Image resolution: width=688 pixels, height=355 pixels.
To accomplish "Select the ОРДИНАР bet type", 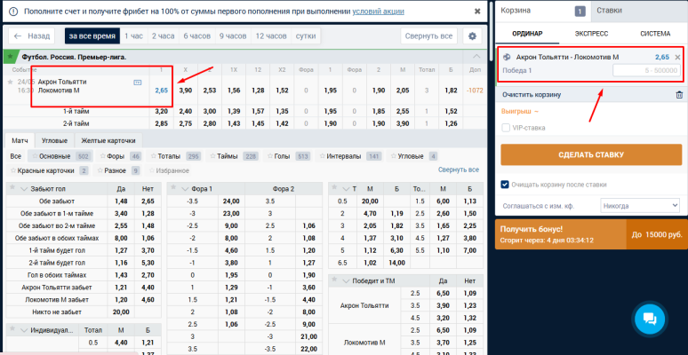I will point(528,34).
